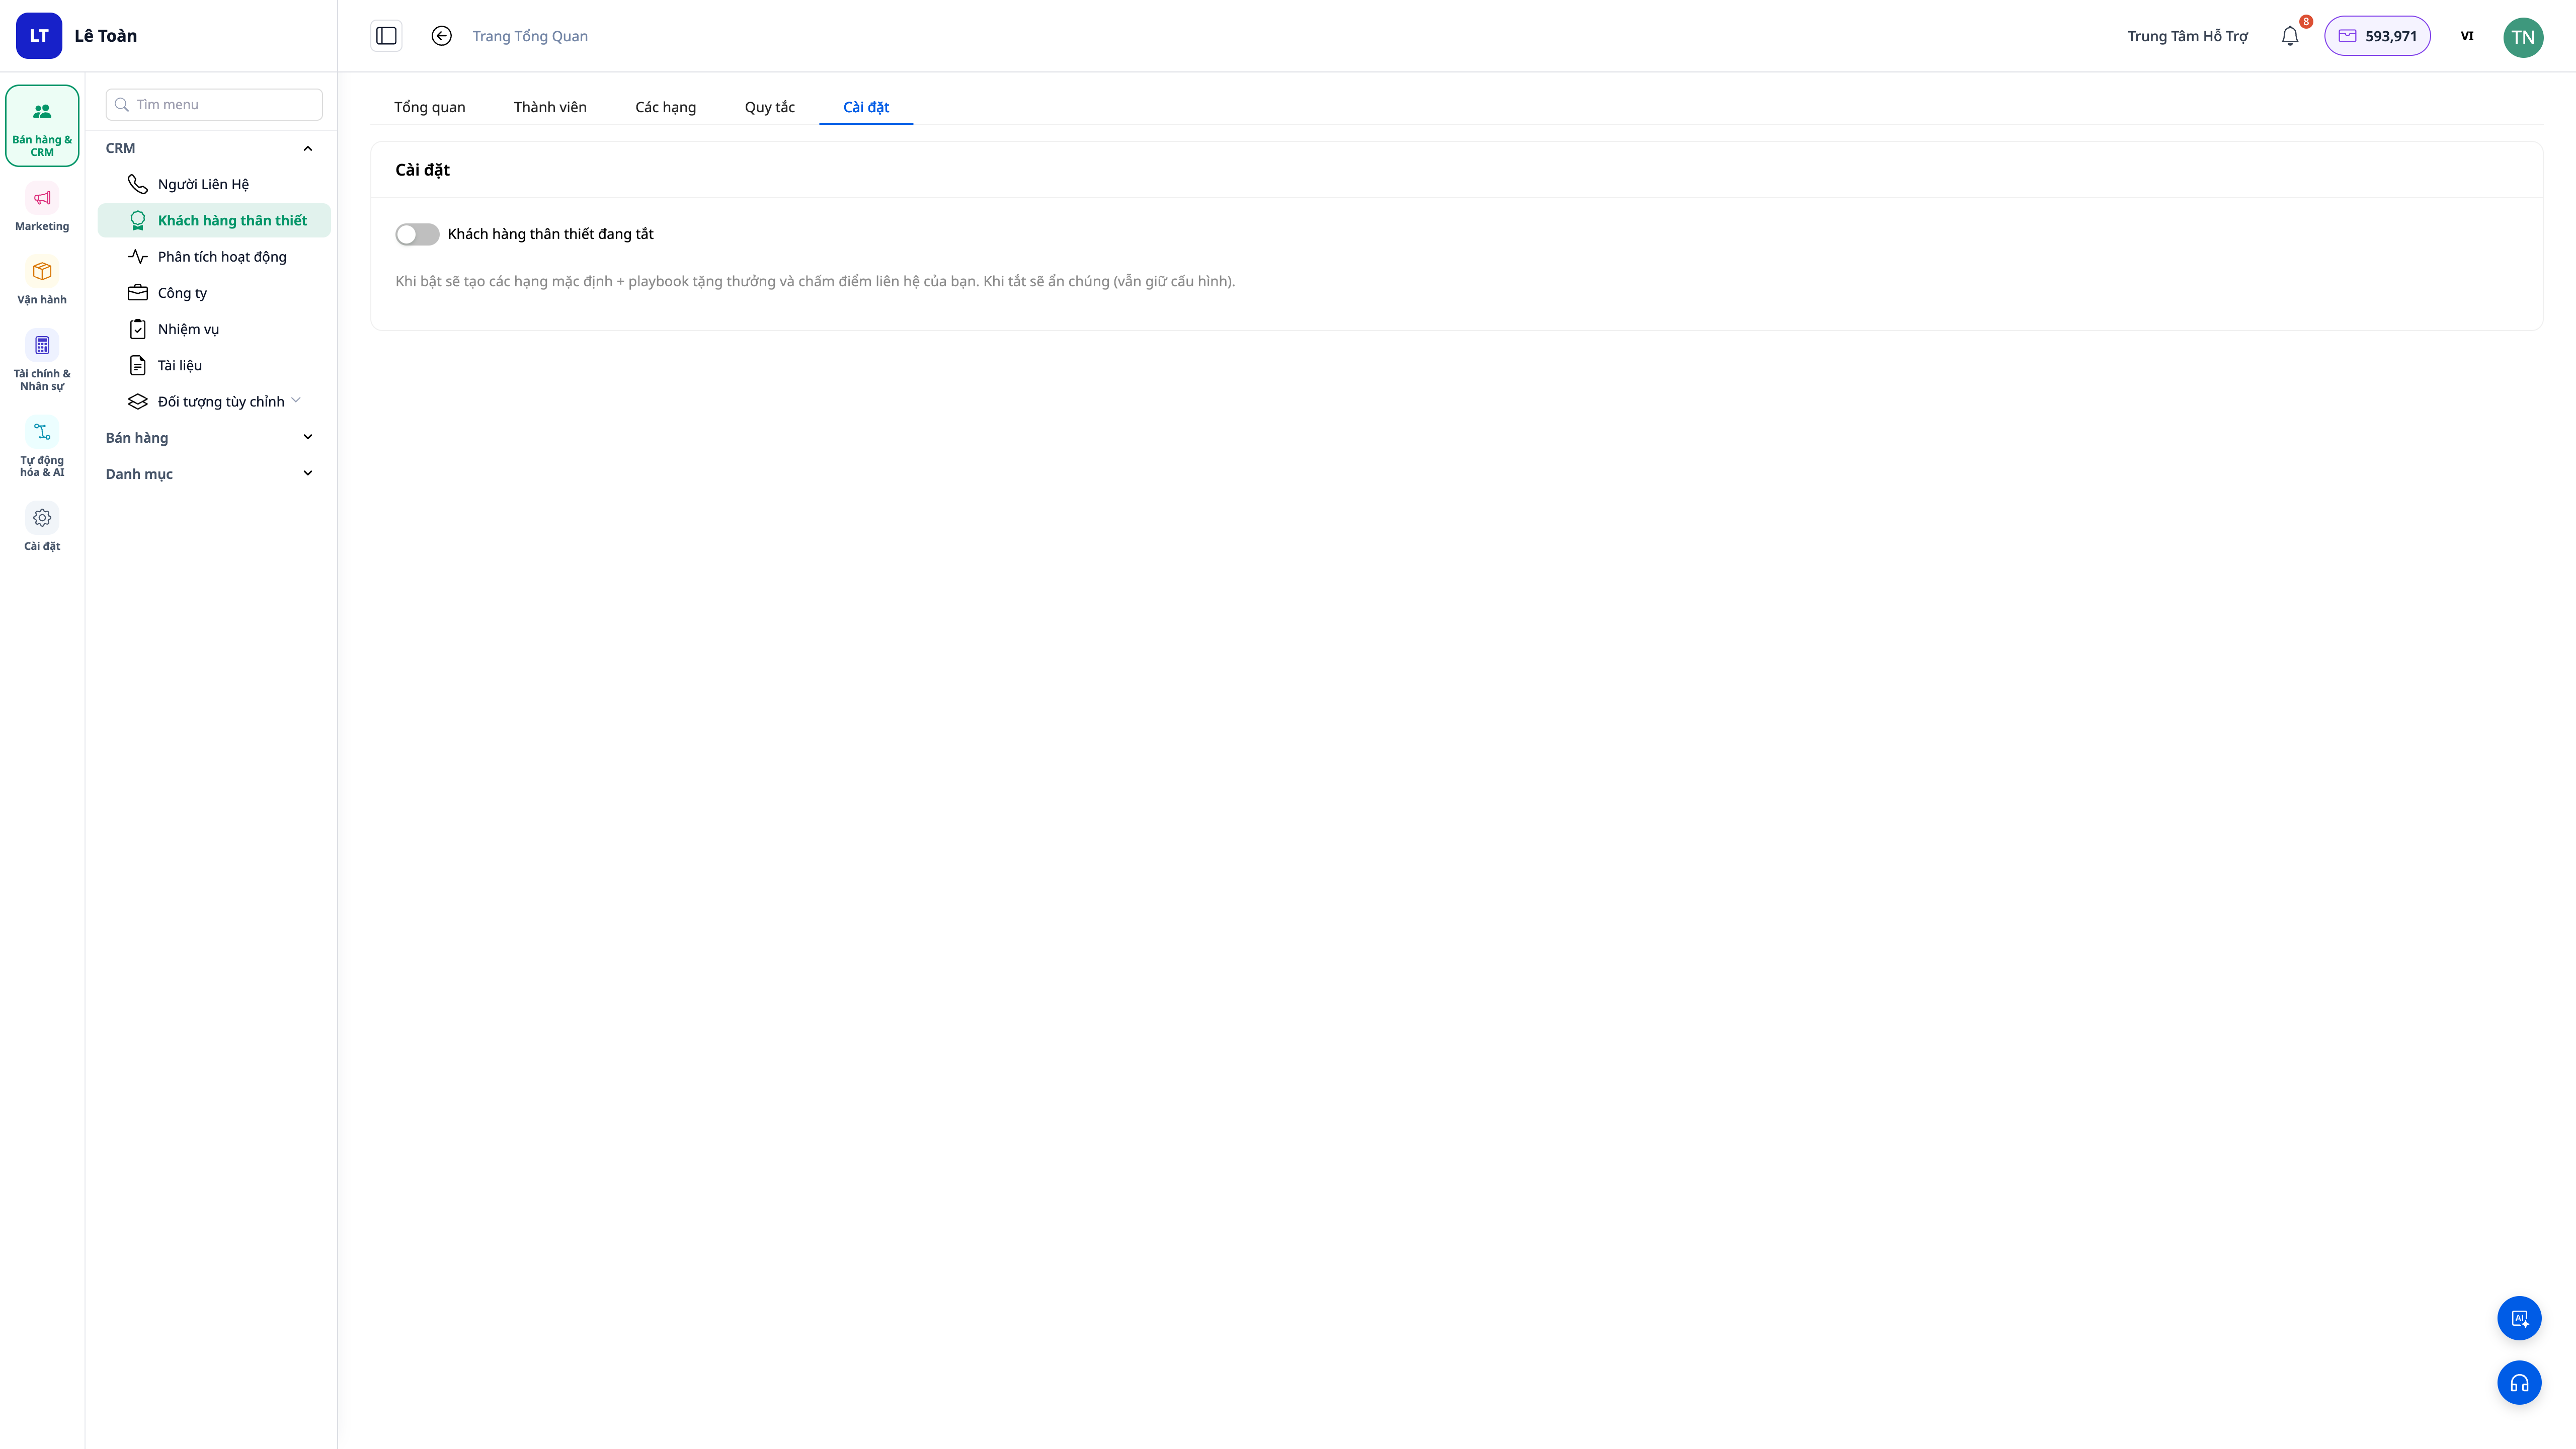This screenshot has height=1449, width=2576.
Task: Click the back arrow icon
Action: (x=441, y=36)
